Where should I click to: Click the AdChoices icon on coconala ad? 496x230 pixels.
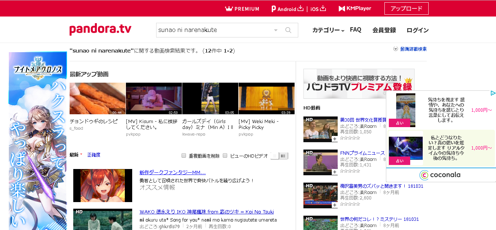tap(493, 93)
